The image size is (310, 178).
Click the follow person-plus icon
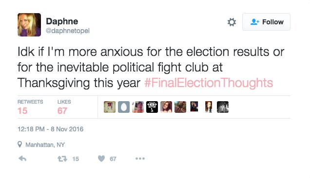coord(254,22)
